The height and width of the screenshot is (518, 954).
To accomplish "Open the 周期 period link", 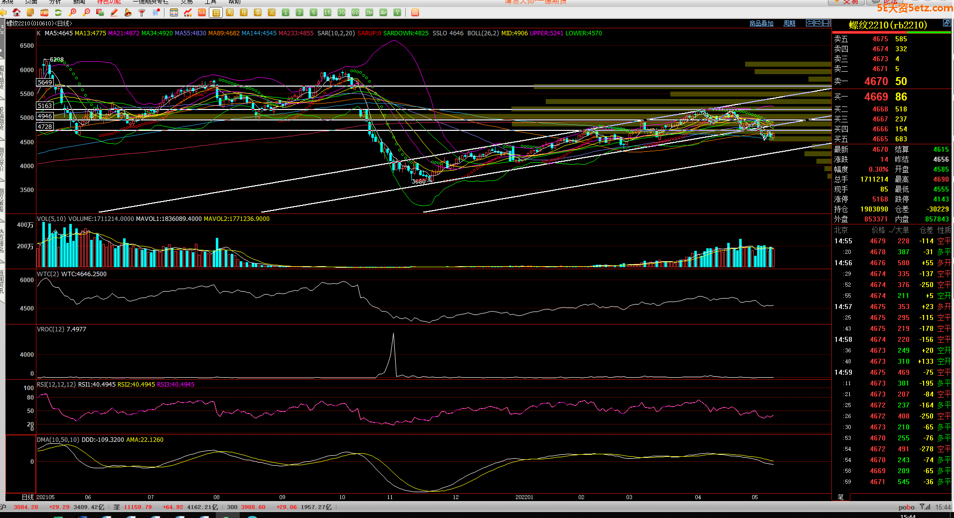I will (790, 23).
